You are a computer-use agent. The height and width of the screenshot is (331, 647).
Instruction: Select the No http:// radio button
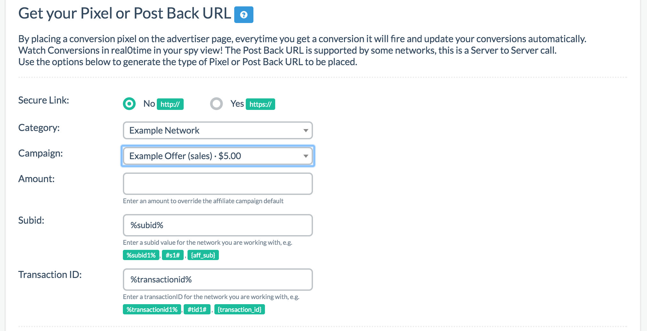(129, 104)
